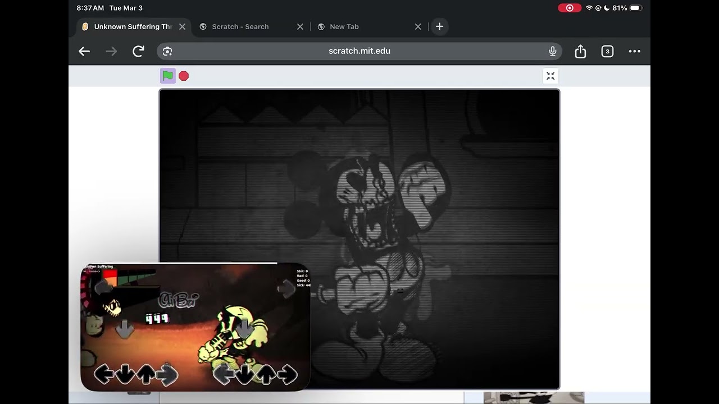The width and height of the screenshot is (719, 404).
Task: Open the three-dot more options menu
Action: click(635, 52)
